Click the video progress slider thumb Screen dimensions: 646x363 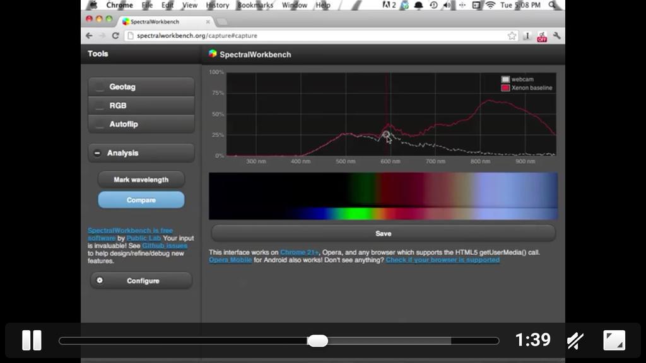[318, 341]
